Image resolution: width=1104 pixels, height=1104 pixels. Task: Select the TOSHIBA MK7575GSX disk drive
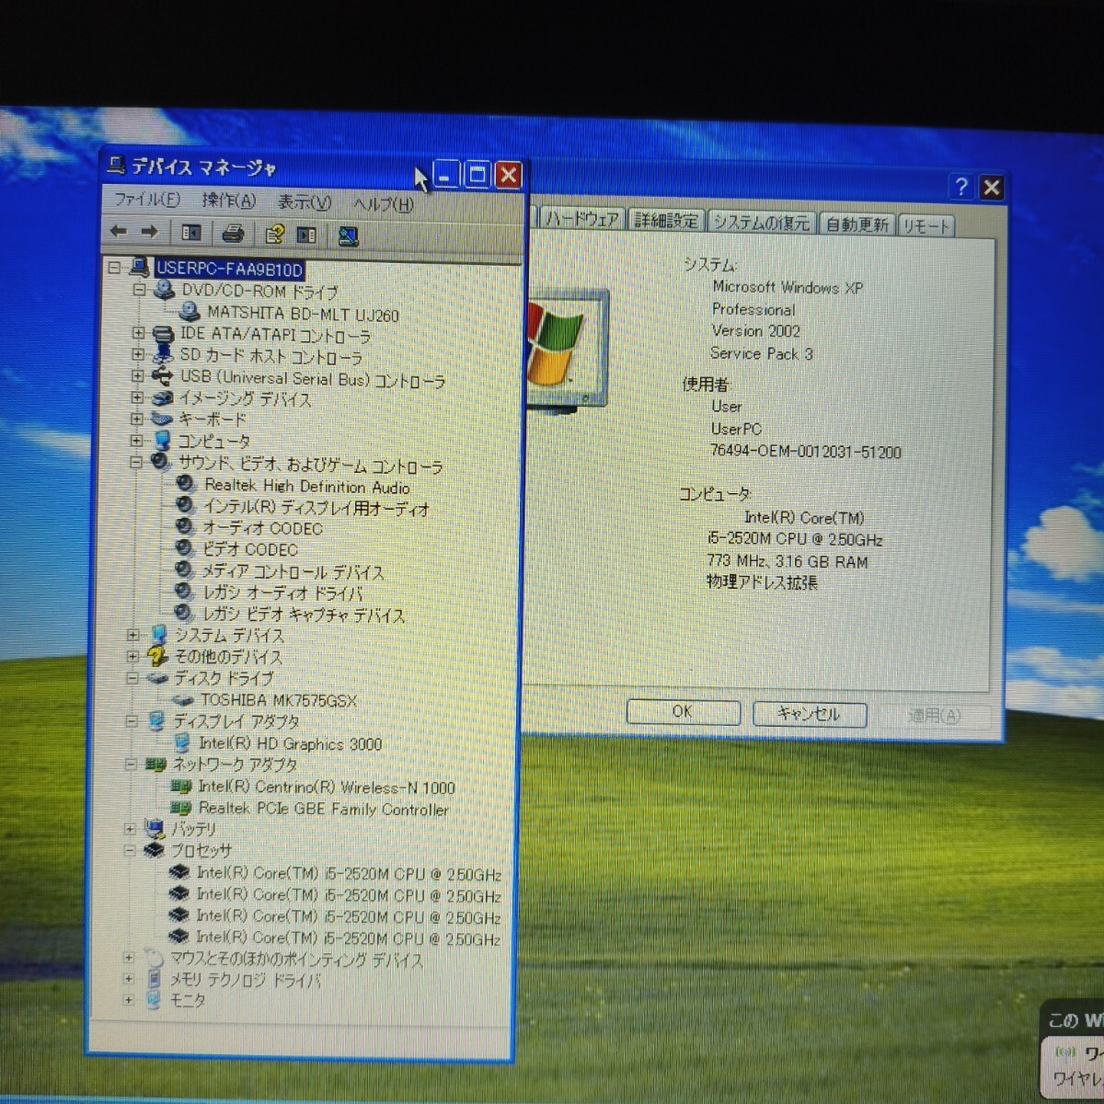(278, 700)
